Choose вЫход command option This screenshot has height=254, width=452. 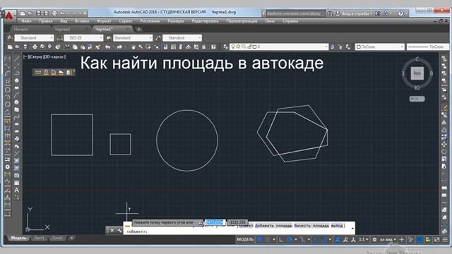coord(337,226)
